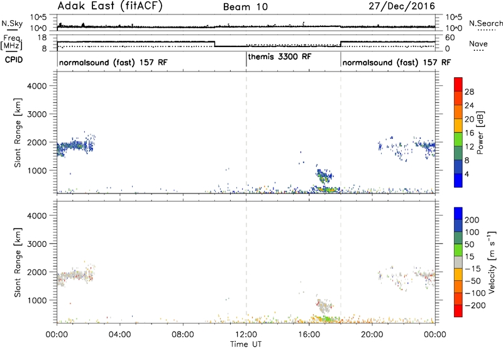Click the gray segment of Velocity colorbar
503x348 pixels.
[x=458, y=262]
